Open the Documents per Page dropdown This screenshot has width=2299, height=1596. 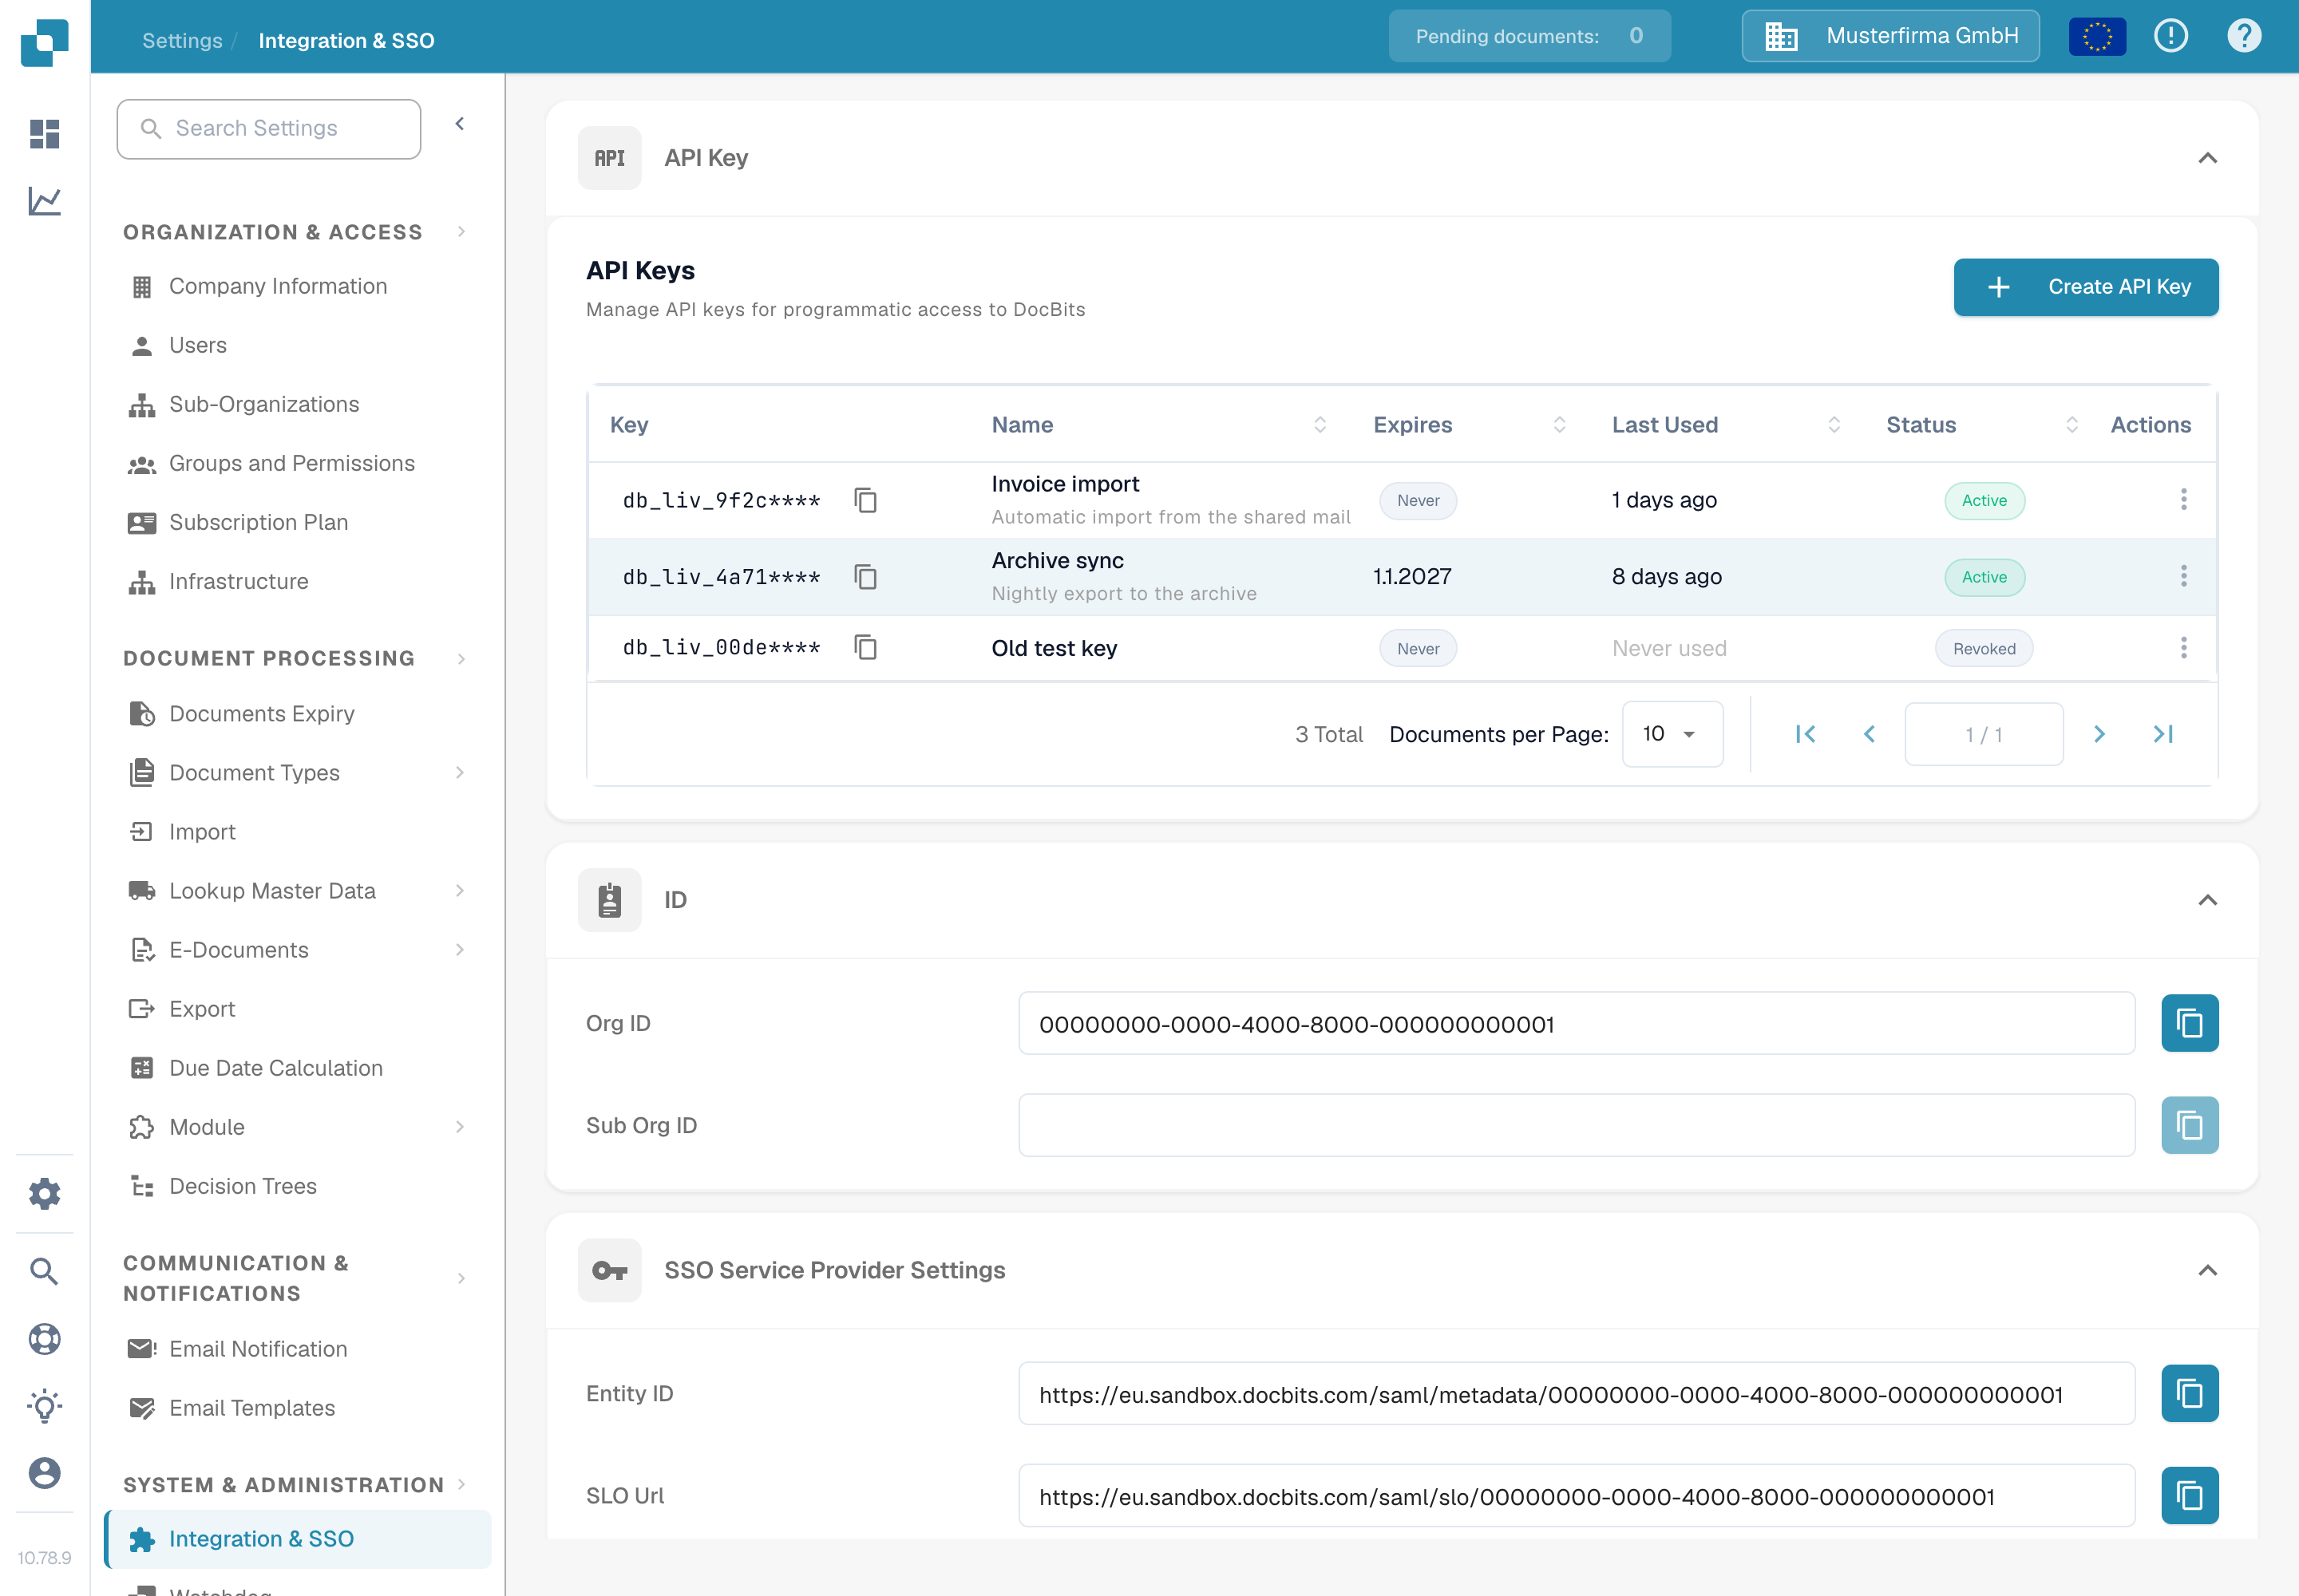[1672, 734]
